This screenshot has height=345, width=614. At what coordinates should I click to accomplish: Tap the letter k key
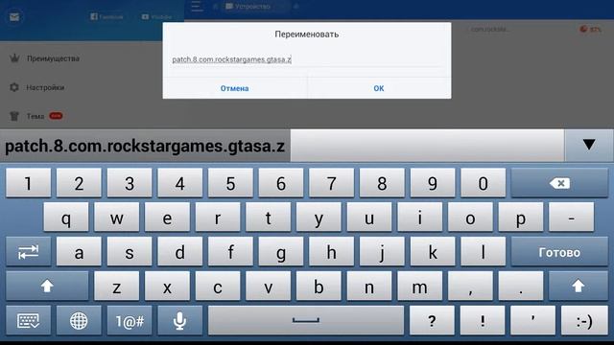click(433, 252)
